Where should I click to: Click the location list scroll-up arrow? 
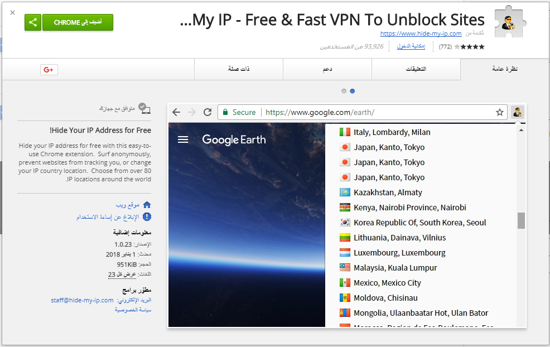[521, 130]
